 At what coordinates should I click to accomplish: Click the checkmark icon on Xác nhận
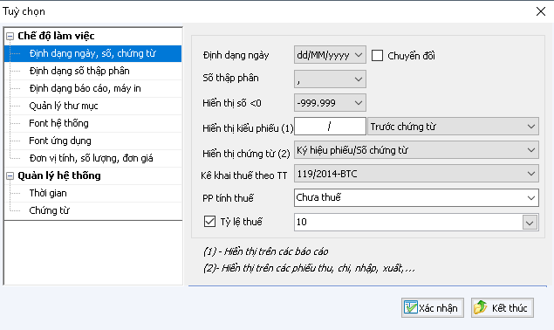coord(411,307)
